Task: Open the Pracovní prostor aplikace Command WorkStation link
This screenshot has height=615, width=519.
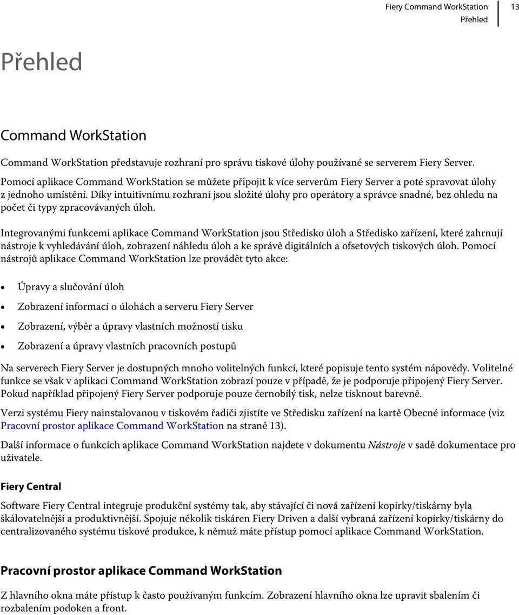Action: pos(112,425)
